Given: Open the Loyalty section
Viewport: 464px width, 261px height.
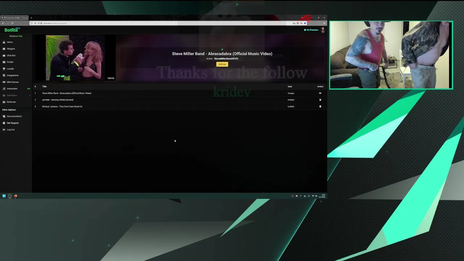Looking at the screenshot, I should [11, 69].
